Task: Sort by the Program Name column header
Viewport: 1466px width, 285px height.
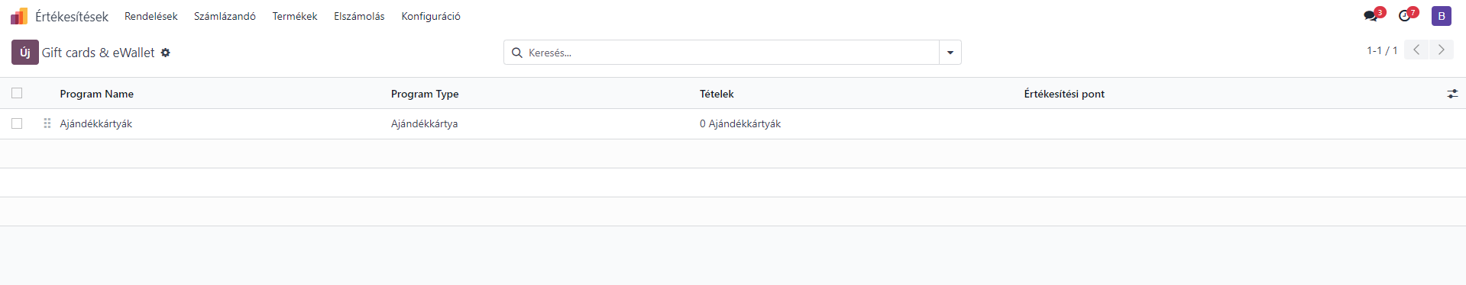Action: coord(97,94)
